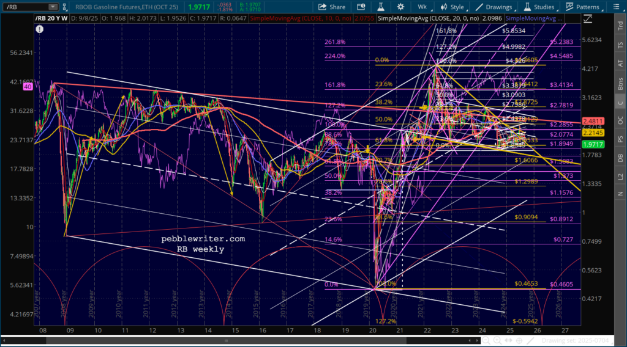This screenshot has width=627, height=347.
Task: Click the D: 9/8/25 date readout
Action: [x=86, y=18]
